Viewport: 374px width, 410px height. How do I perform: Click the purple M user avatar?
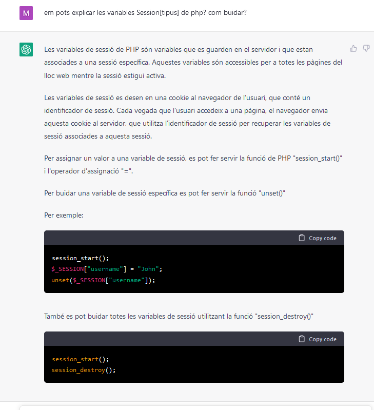pos(26,13)
